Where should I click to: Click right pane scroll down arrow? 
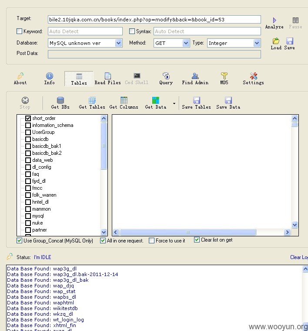(x=295, y=225)
